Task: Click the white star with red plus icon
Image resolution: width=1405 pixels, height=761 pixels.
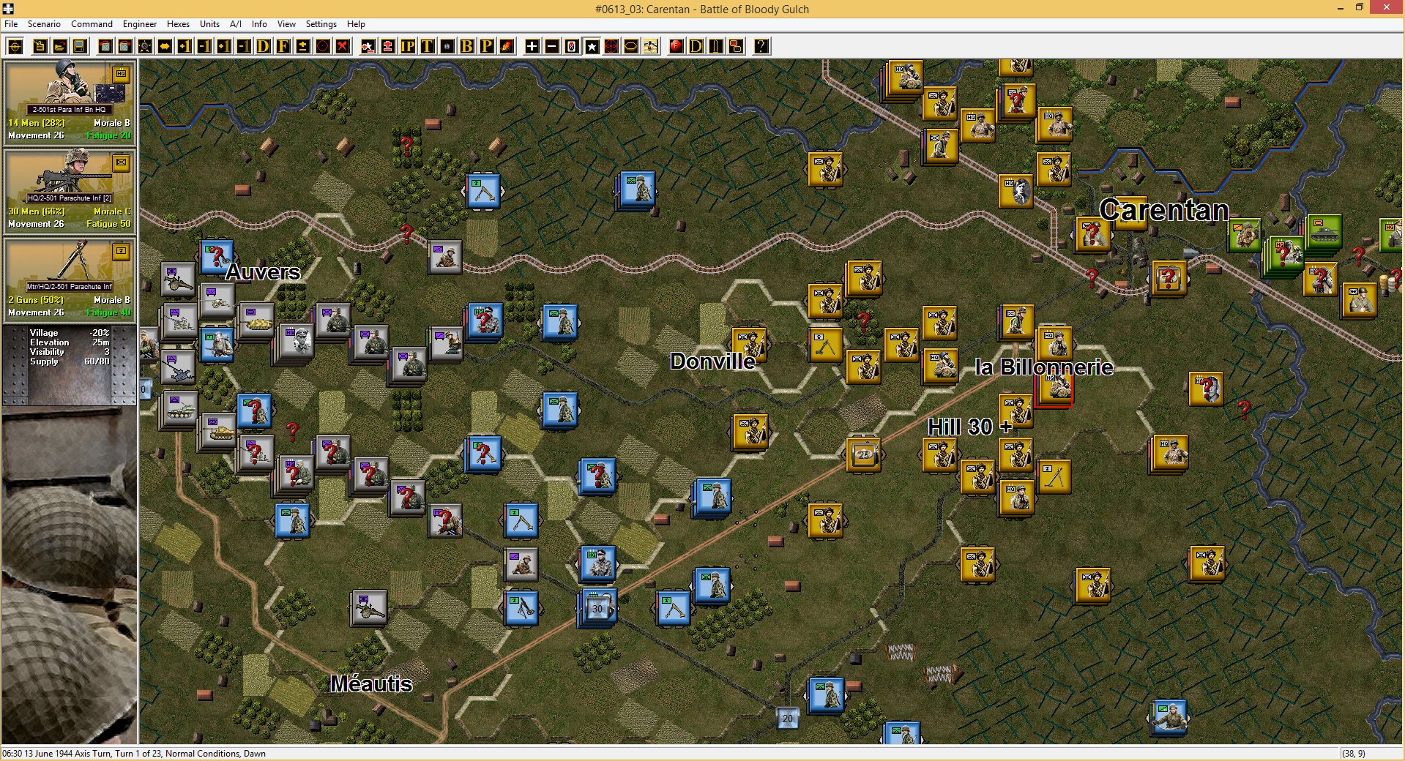Action: (368, 47)
